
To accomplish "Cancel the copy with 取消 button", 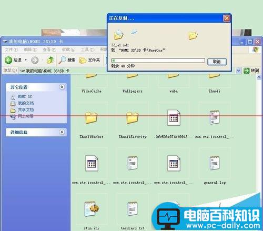I will [217, 62].
